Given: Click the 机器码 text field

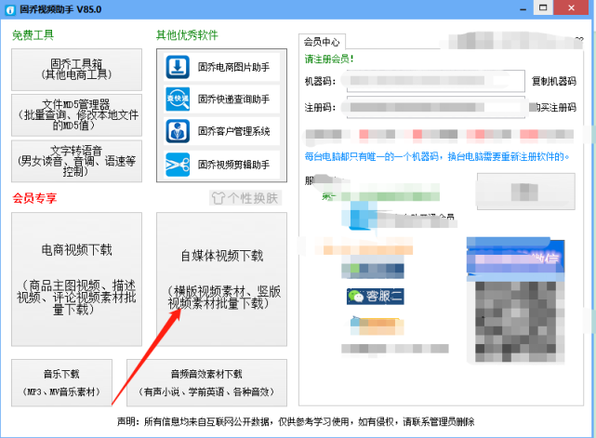Looking at the screenshot, I should [435, 81].
